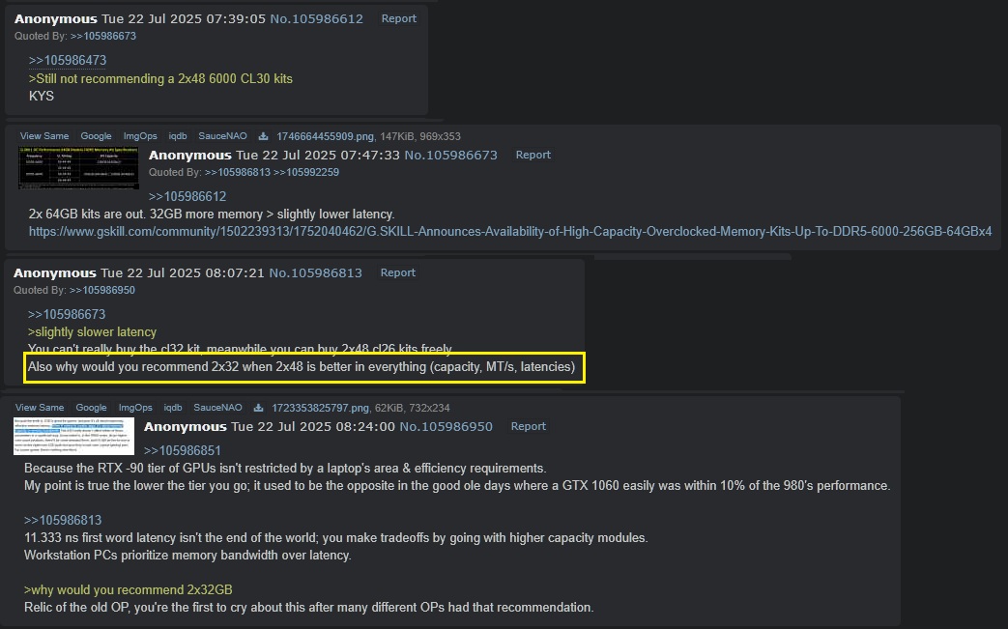The width and height of the screenshot is (1008, 629).
Task: Report post No.105986950
Action: point(528,426)
